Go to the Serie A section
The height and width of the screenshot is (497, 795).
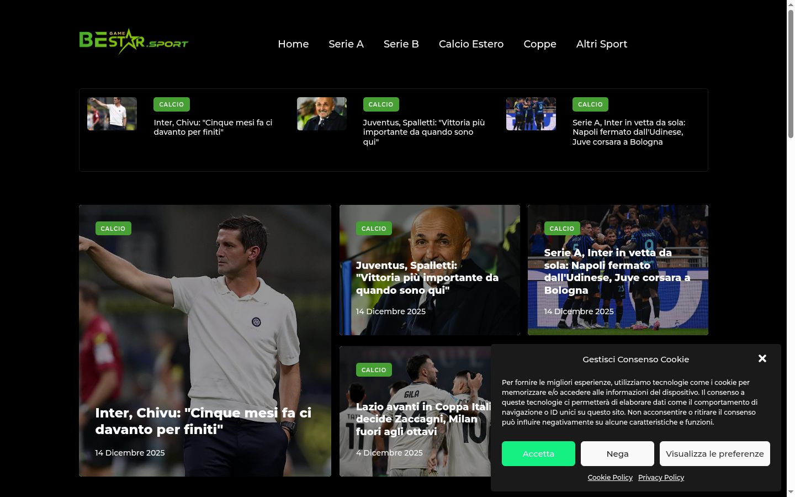click(346, 44)
